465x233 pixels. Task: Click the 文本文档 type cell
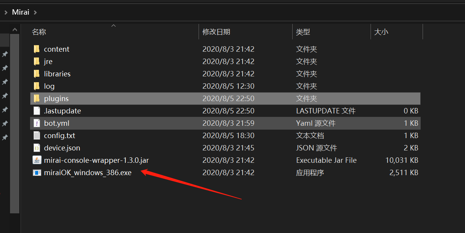pyautogui.click(x=310, y=135)
